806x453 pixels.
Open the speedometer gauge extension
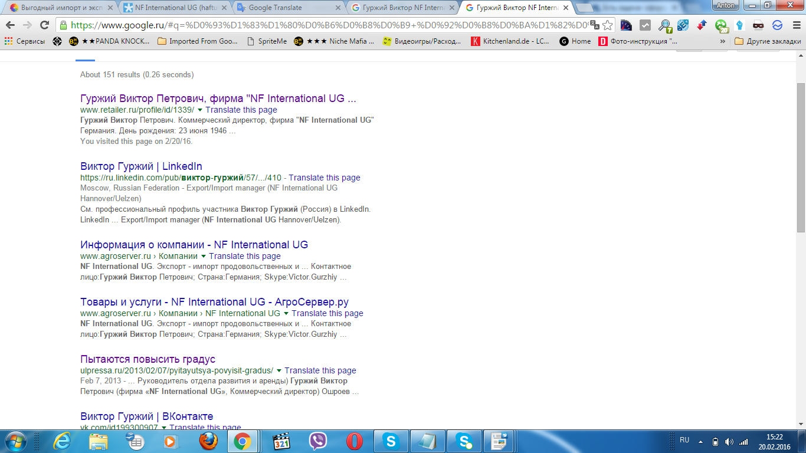[626, 25]
